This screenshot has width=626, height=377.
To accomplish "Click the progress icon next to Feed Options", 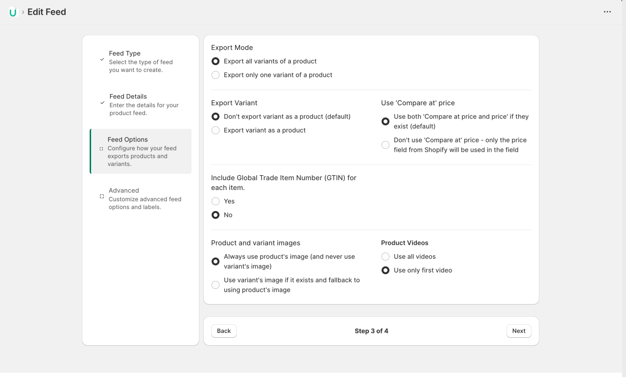I will [102, 148].
